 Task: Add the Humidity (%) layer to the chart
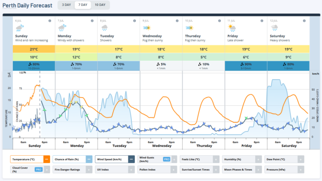pyautogui.click(x=258, y=159)
